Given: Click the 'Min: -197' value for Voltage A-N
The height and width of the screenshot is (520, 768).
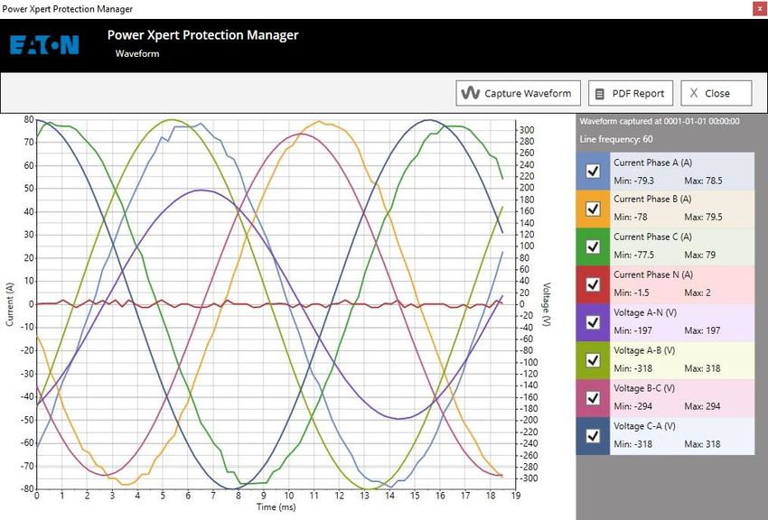Looking at the screenshot, I should pyautogui.click(x=632, y=330).
